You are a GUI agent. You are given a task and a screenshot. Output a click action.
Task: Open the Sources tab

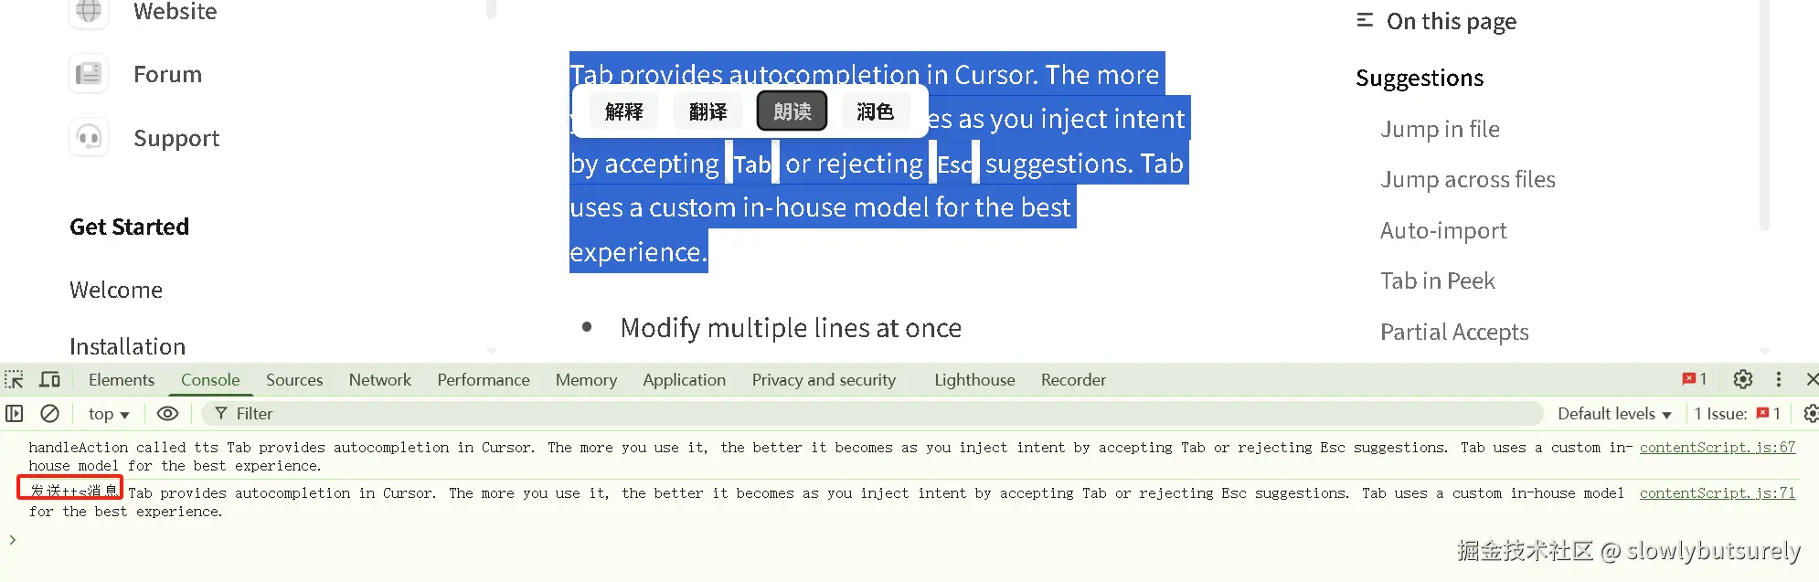pos(294,379)
